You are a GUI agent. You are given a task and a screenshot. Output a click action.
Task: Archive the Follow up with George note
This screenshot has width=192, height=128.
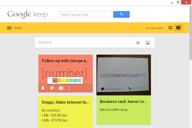click(x=61, y=88)
